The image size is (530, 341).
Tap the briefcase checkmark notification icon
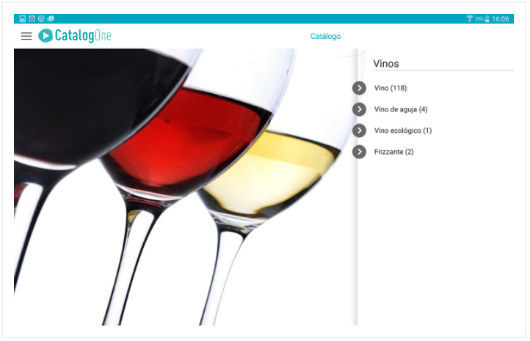tap(51, 18)
